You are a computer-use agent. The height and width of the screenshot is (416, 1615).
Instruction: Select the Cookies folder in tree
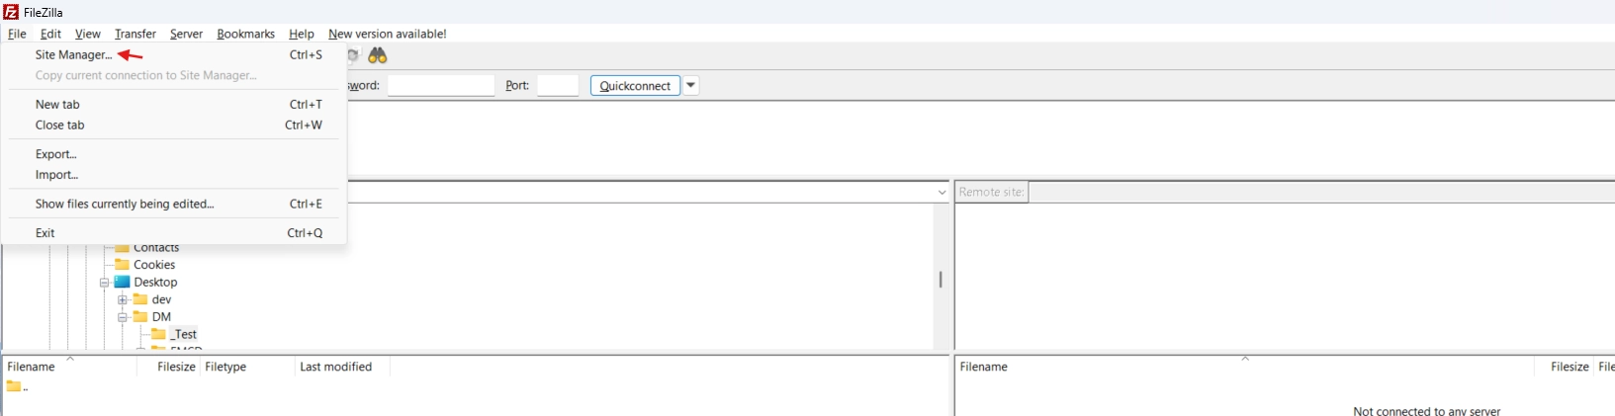[154, 265]
